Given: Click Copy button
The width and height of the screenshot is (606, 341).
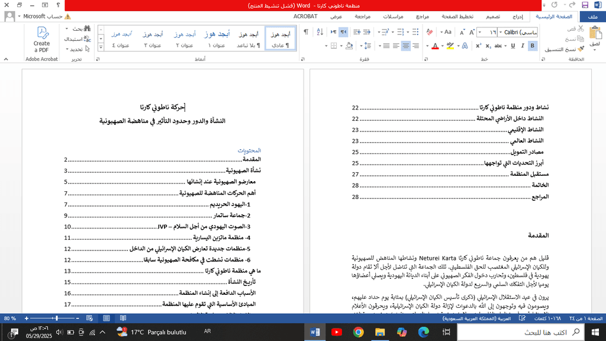Looking at the screenshot, I should pyautogui.click(x=575, y=38).
